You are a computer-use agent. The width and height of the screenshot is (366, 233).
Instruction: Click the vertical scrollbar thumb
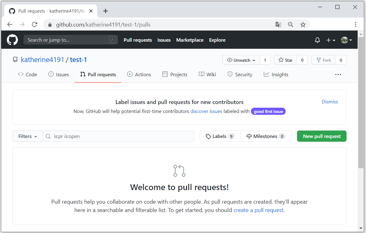pyautogui.click(x=361, y=102)
